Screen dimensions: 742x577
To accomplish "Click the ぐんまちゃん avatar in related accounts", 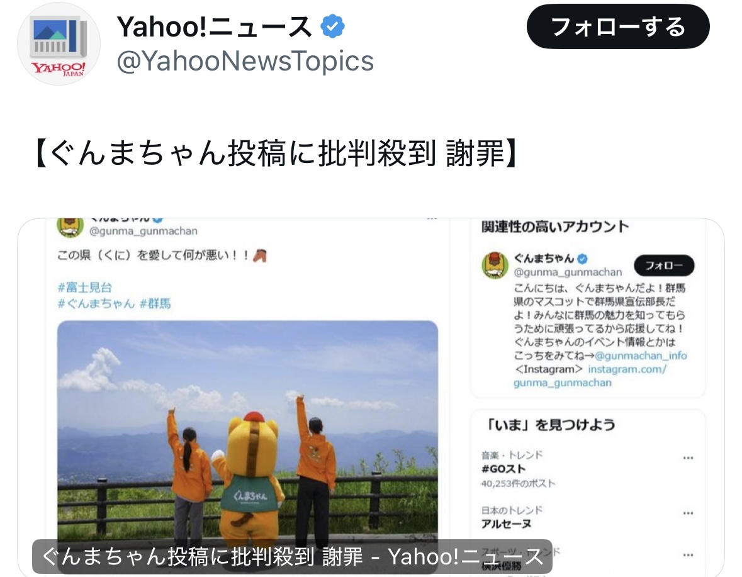I will point(495,265).
